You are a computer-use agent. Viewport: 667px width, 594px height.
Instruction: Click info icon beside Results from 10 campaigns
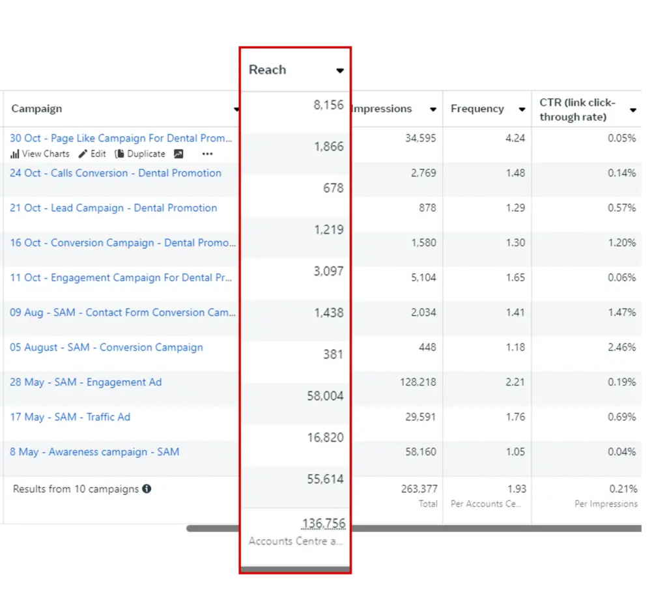pyautogui.click(x=147, y=488)
